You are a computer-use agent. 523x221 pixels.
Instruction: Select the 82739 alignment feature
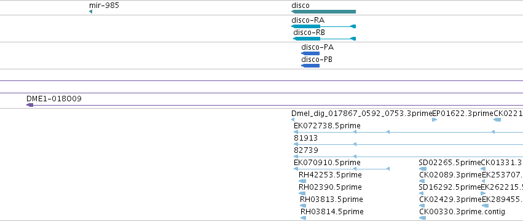tap(408, 157)
